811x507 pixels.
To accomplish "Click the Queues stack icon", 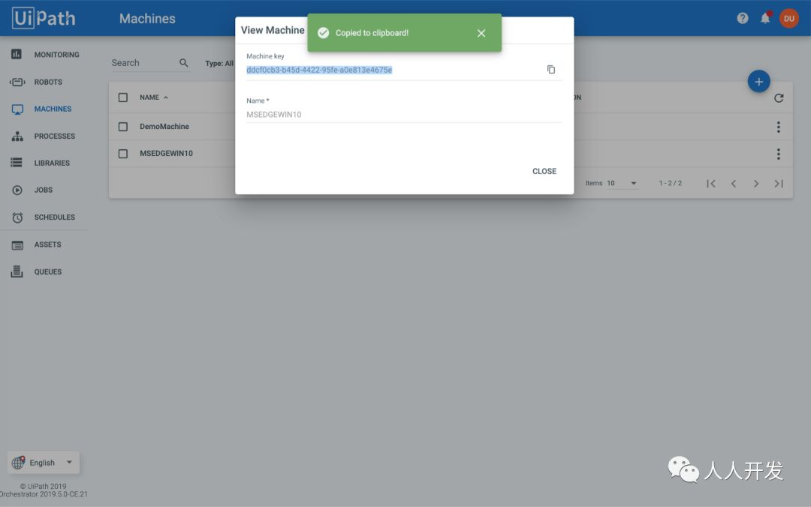I will tap(17, 271).
